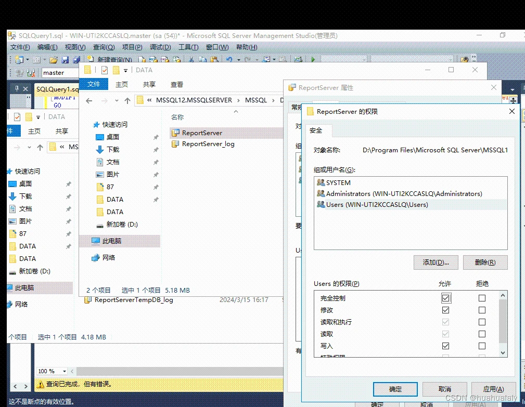
Task: Click the green Start Debugging arrow in SSMS
Action: [x=313, y=60]
